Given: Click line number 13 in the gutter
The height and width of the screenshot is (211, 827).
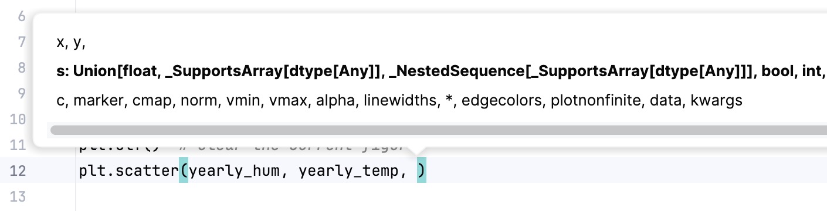Looking at the screenshot, I should (x=18, y=196).
